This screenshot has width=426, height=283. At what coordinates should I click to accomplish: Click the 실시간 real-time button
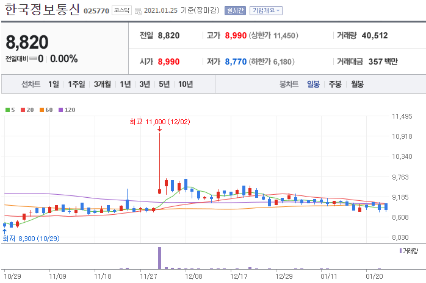[235, 10]
